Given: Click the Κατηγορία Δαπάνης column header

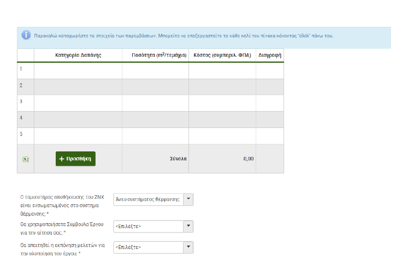Looking at the screenshot, I should tap(78, 55).
